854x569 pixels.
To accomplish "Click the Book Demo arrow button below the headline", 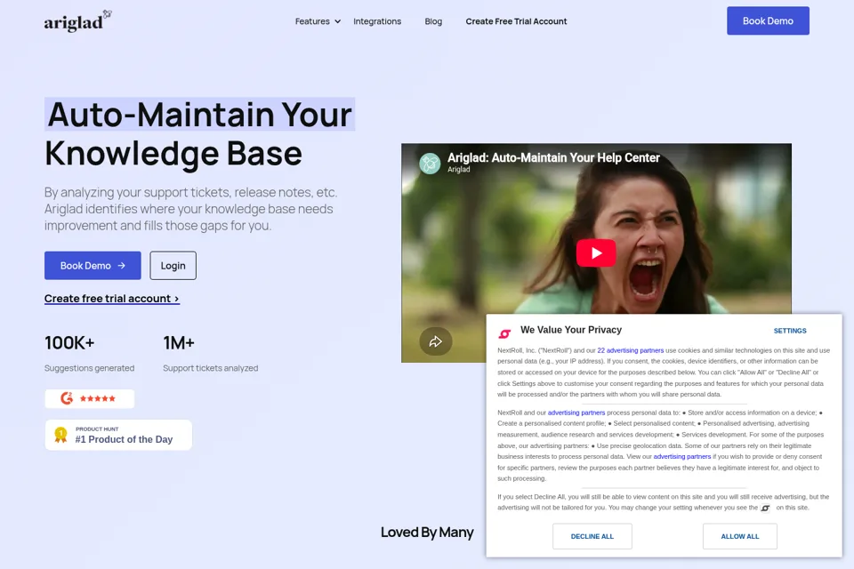I will point(93,265).
